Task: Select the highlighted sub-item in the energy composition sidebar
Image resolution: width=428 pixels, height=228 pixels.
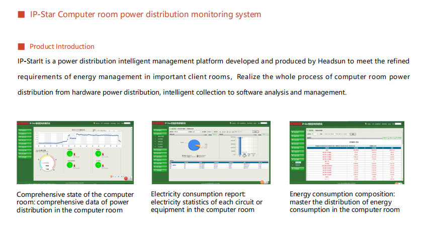Action: pos(297,163)
